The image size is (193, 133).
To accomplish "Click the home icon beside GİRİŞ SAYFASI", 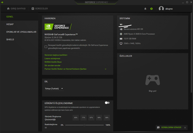I will click(8, 9).
